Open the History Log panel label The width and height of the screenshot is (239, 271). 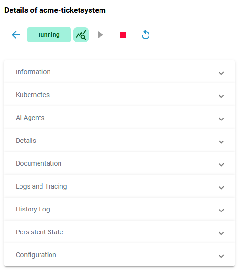click(33, 209)
